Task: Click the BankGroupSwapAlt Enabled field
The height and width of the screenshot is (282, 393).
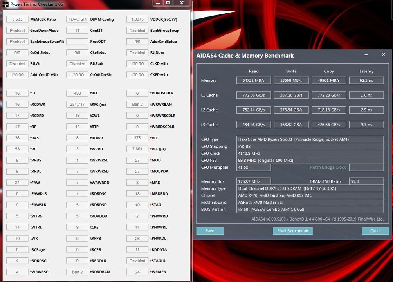Action: [17, 42]
